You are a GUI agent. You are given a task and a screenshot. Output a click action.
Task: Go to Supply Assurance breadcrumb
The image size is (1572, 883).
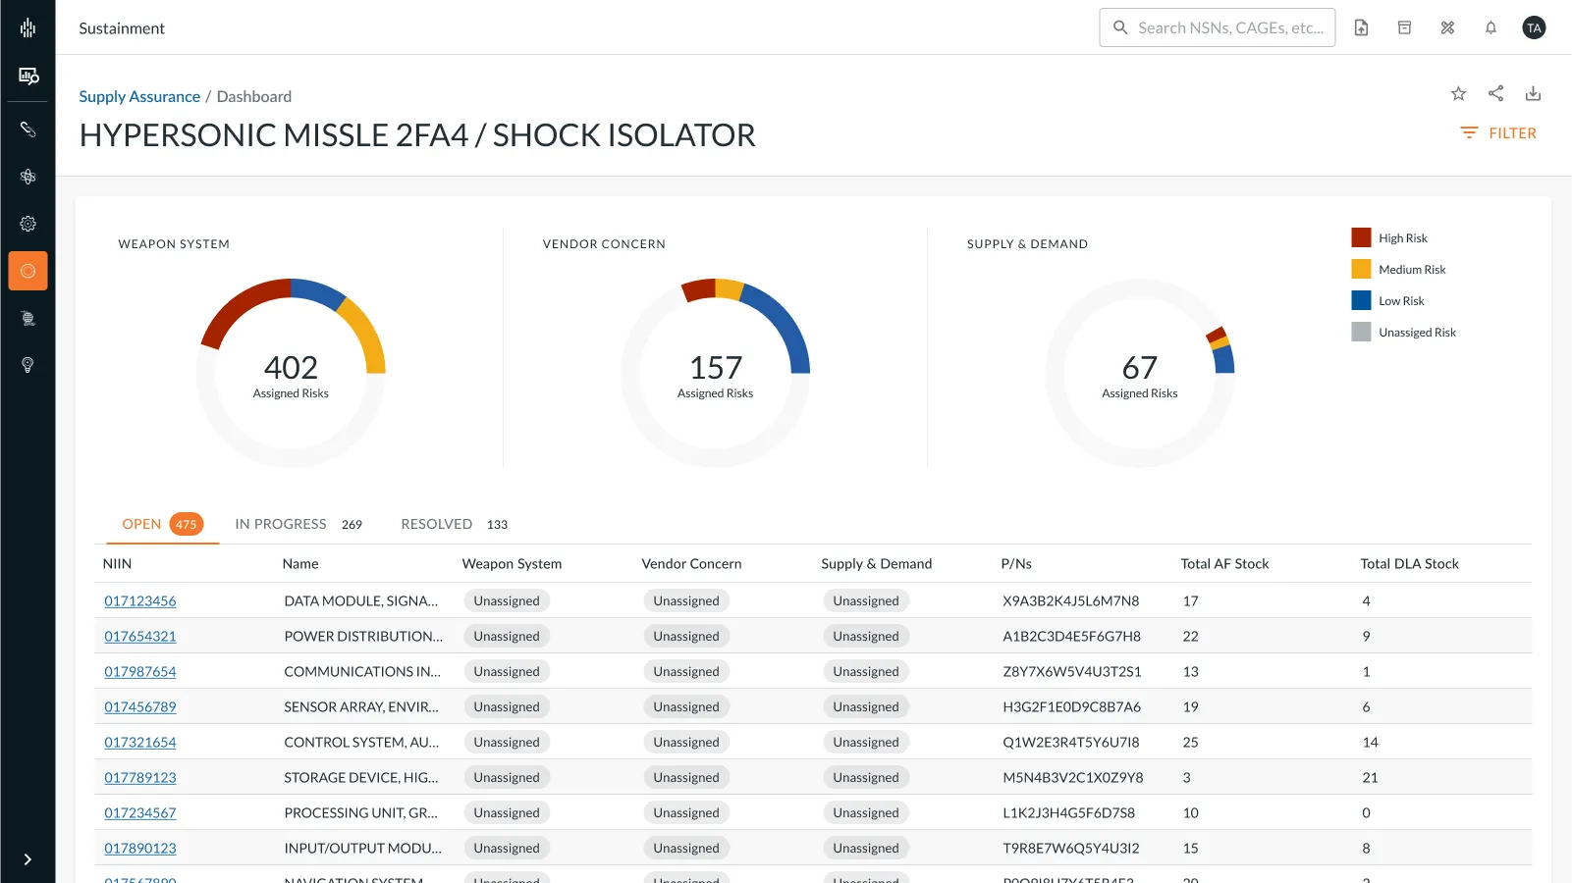click(139, 96)
